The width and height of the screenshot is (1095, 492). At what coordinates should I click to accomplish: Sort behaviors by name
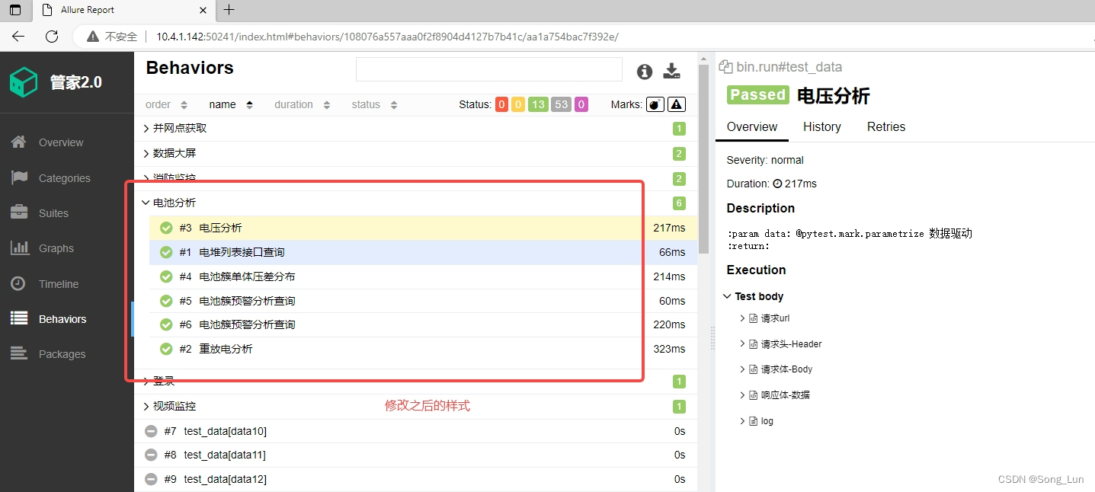coord(231,104)
